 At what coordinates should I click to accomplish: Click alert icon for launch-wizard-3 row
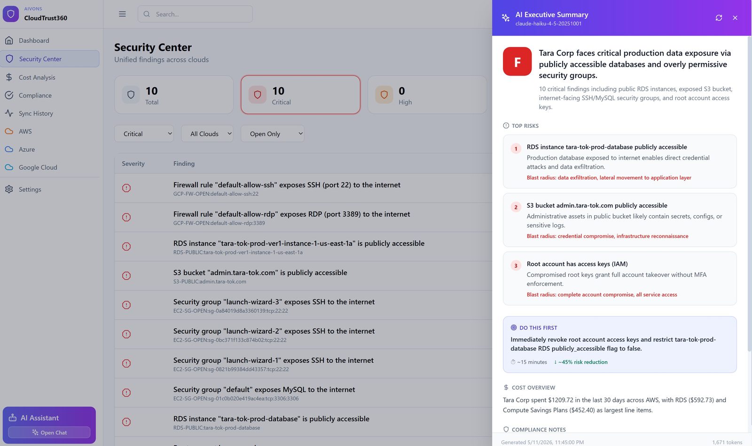tap(126, 305)
